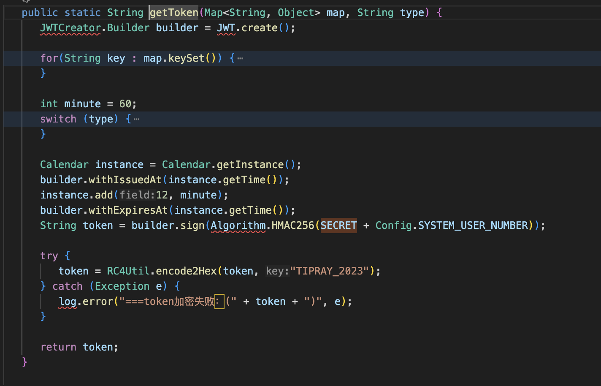Click the 'field:' inlay parameter hint
Screen dimensions: 601x386
tap(138, 195)
